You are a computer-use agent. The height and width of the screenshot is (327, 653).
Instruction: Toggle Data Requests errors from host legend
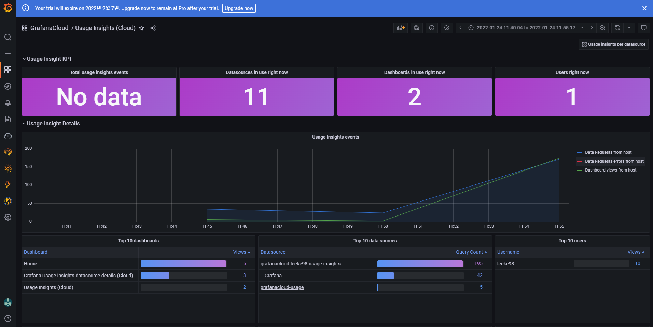(614, 161)
